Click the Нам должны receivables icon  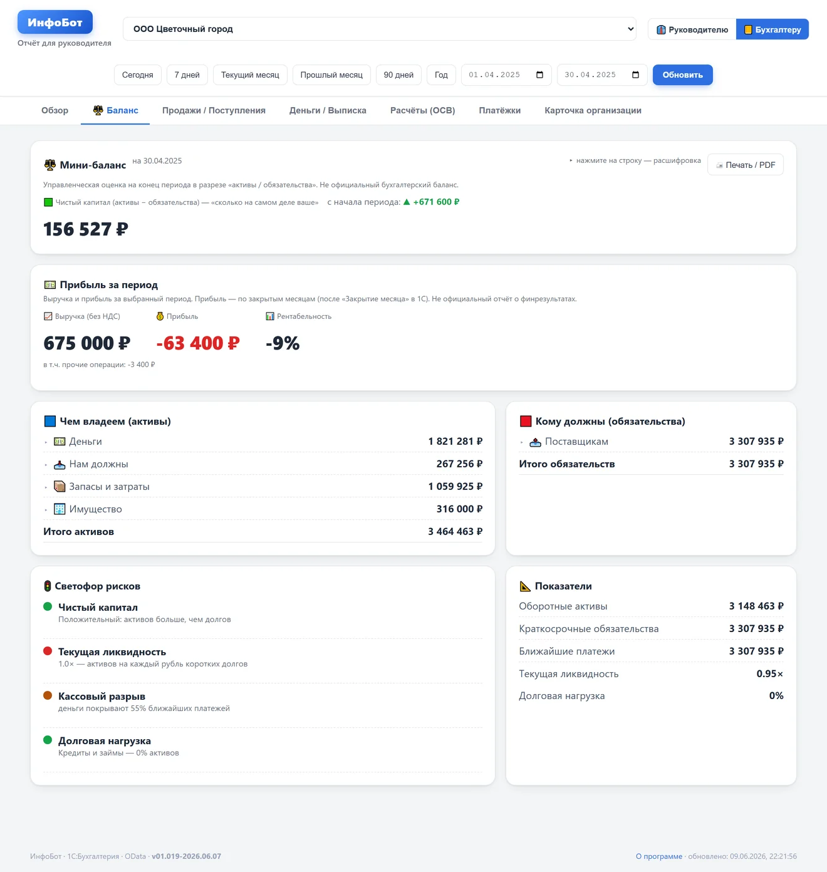[x=60, y=464]
